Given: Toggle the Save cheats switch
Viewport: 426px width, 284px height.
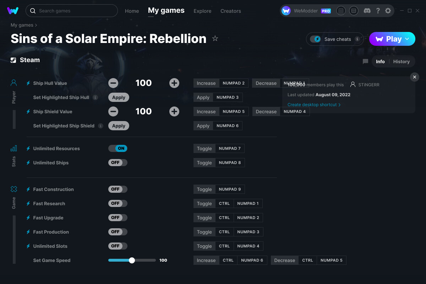Looking at the screenshot, I should click(x=315, y=39).
